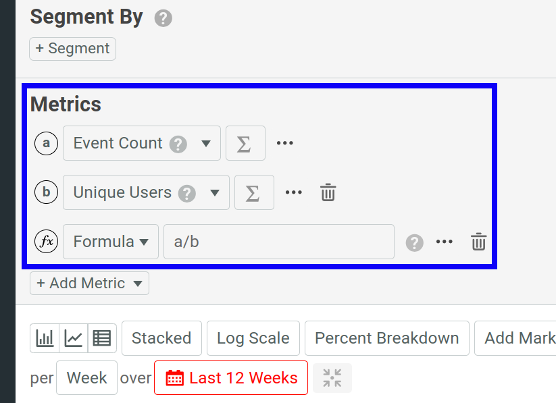
Task: Switch to bar chart view
Action: (x=45, y=338)
